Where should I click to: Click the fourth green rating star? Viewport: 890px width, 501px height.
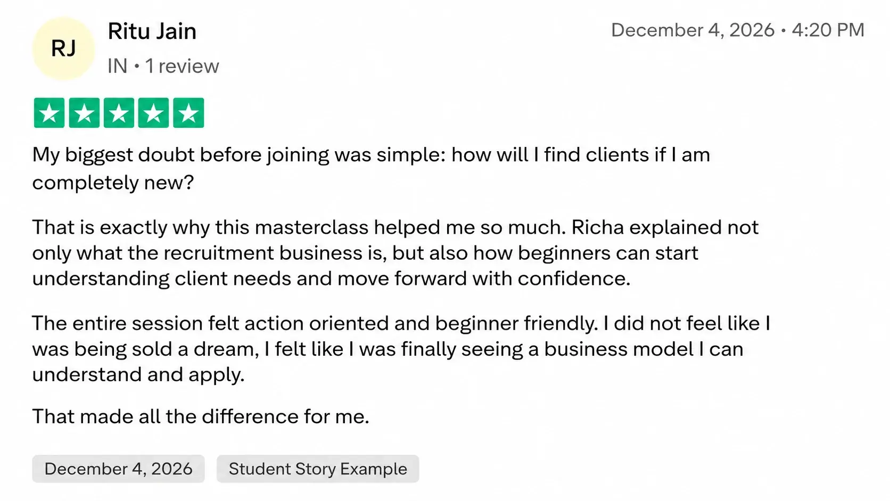[x=153, y=113]
